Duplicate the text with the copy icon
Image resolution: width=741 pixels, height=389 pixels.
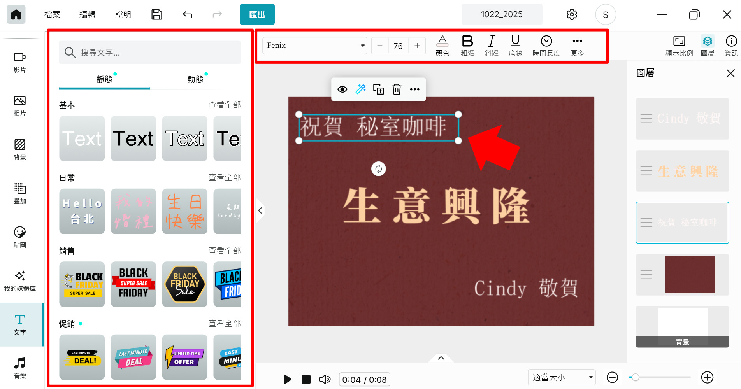pos(378,89)
